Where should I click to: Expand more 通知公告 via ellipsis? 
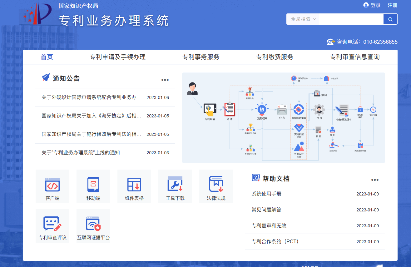tap(165, 80)
